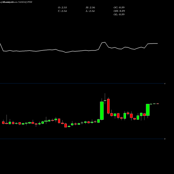Click the peak of the white indicator line
The image size is (174, 174).
click(105, 42)
